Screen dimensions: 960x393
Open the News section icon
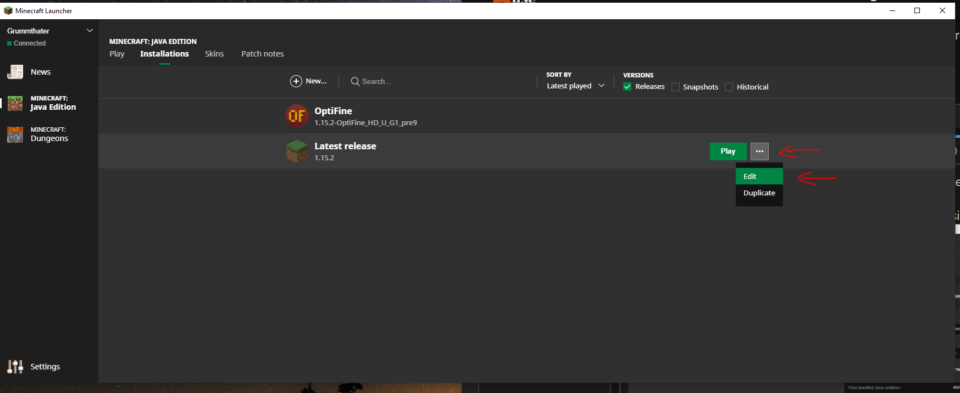tap(15, 72)
